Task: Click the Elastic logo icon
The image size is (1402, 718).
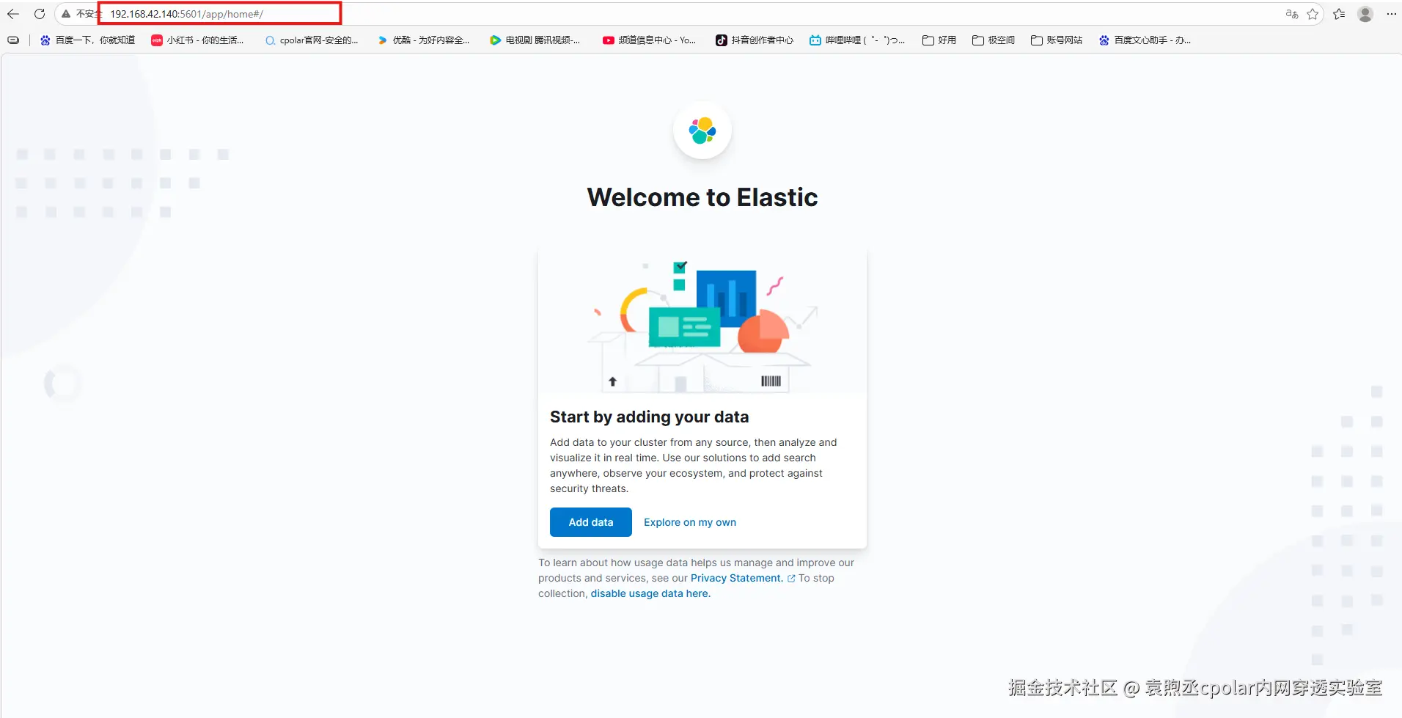Action: click(x=702, y=131)
